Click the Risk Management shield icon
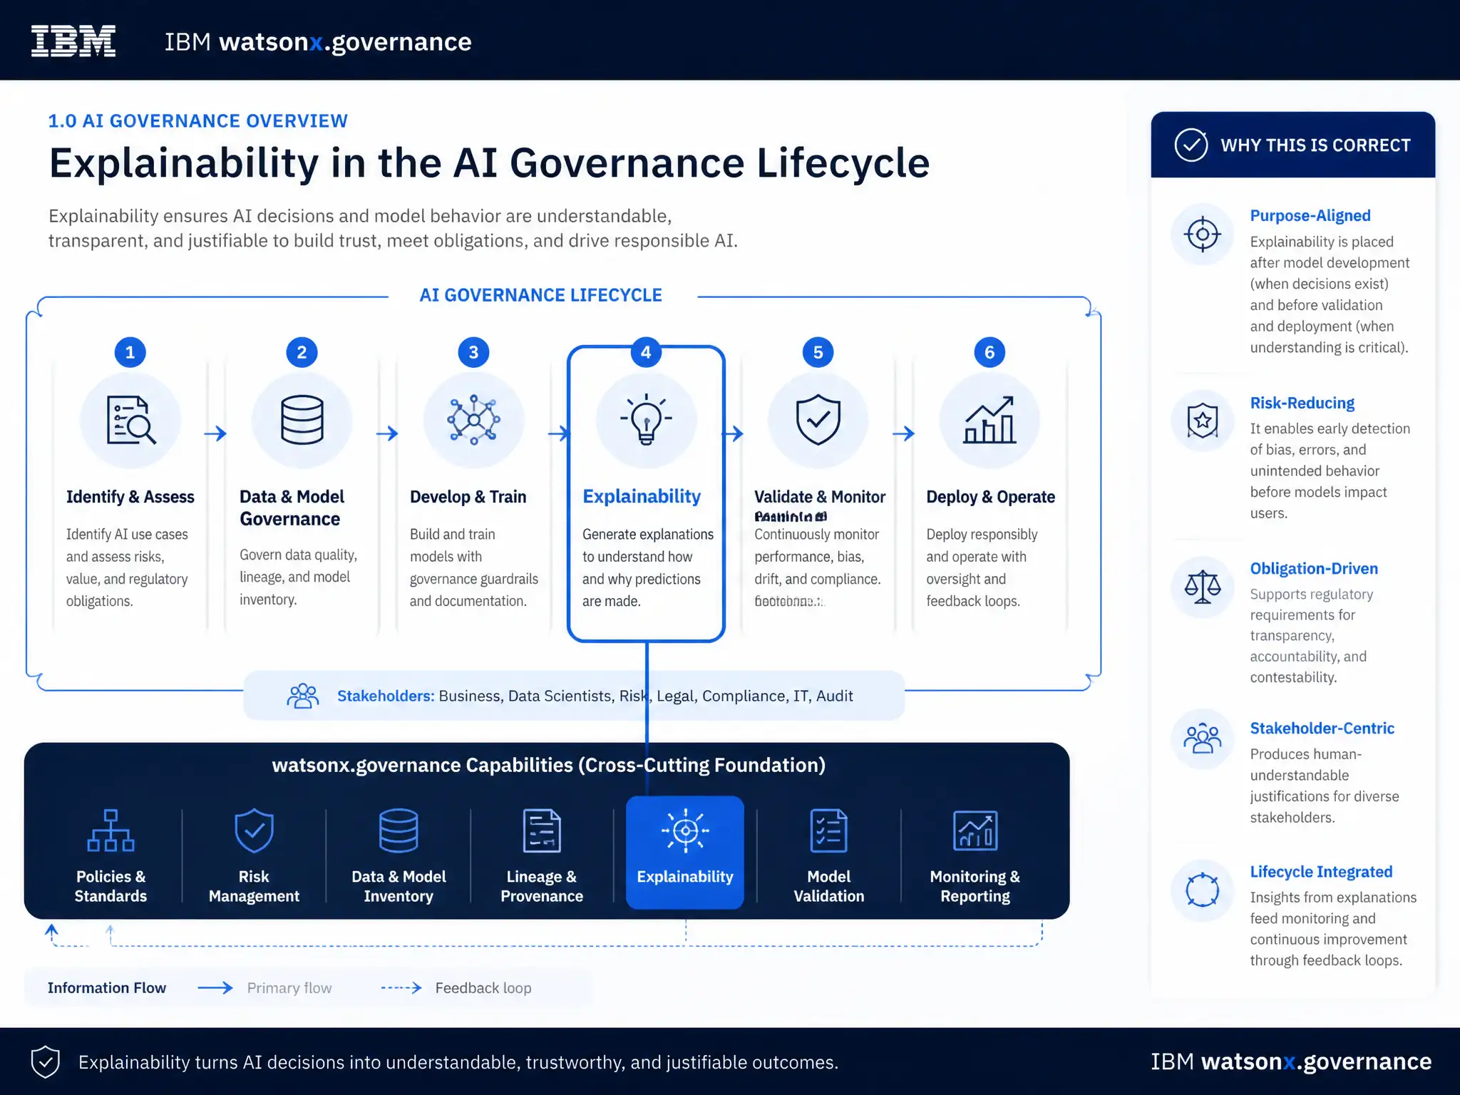This screenshot has width=1460, height=1095. coord(255,831)
